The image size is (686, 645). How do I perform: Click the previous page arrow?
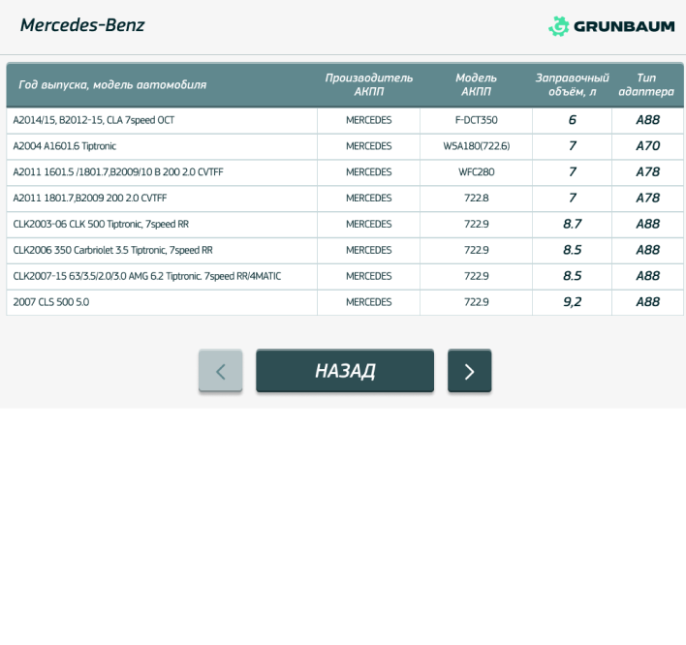(x=221, y=371)
